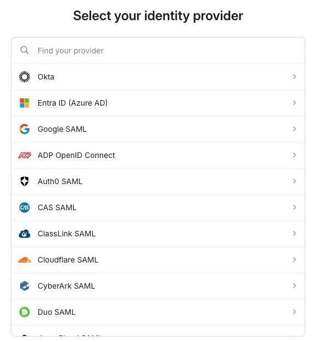The height and width of the screenshot is (342, 314).
Task: Open the chevron on Duo SAML row
Action: (x=294, y=312)
